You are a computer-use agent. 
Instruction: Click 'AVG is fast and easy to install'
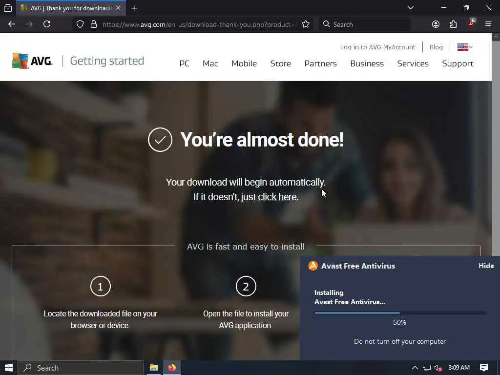pos(246,247)
